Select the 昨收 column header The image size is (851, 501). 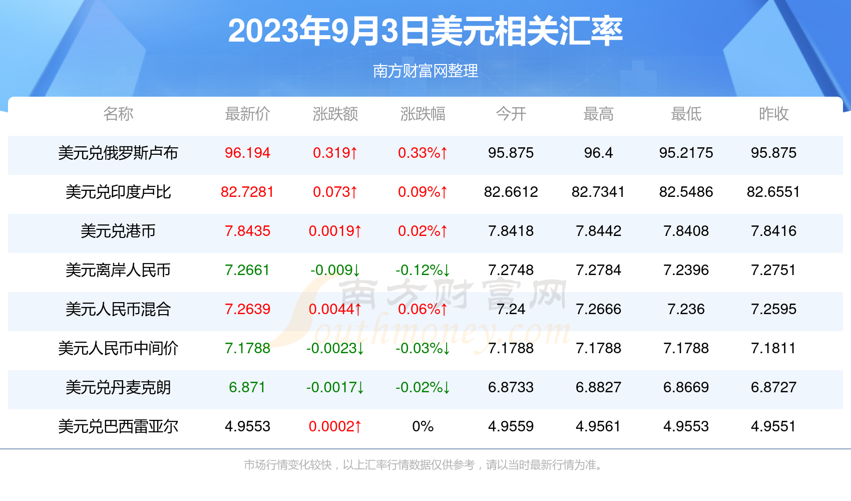[773, 114]
